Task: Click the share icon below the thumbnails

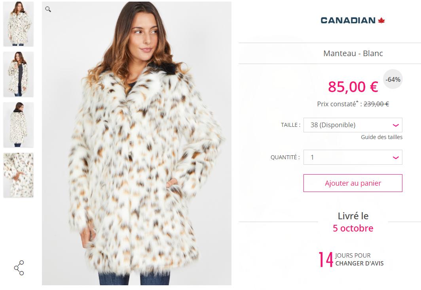Action: coord(19,268)
